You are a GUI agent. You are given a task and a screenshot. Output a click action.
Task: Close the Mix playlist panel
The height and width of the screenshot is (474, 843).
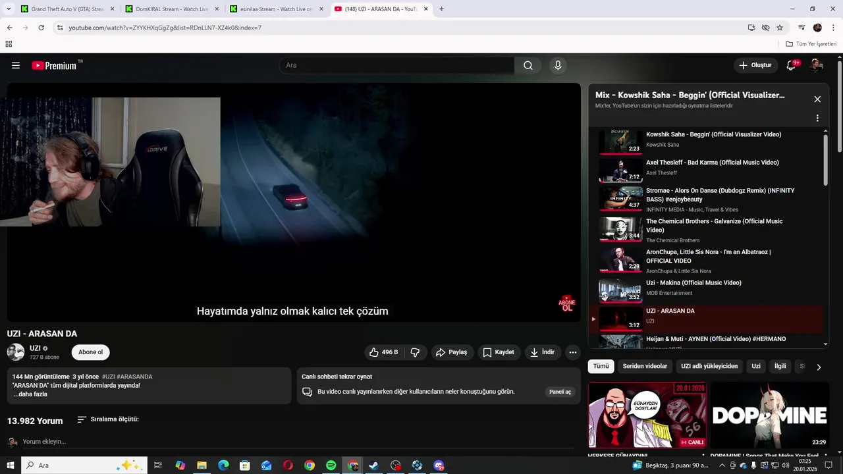pos(817,99)
